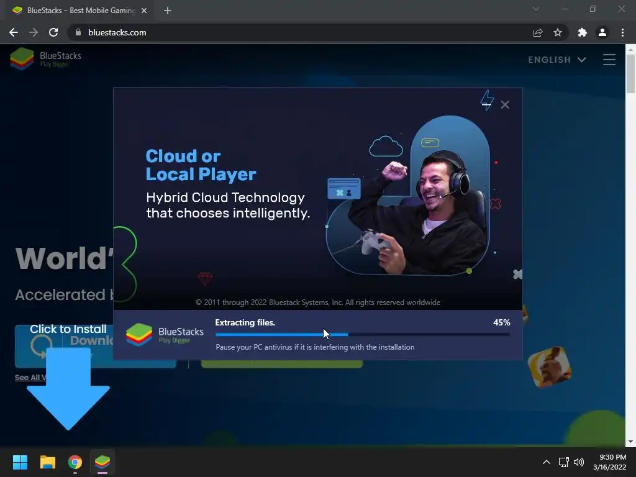Open network status in system tray
This screenshot has height=477, width=636.
563,462
